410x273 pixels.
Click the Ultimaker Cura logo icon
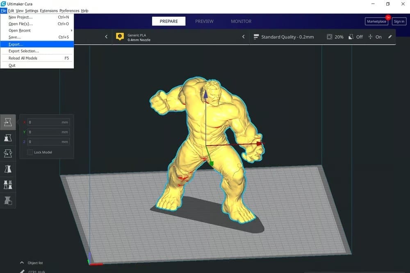(x=3, y=4)
